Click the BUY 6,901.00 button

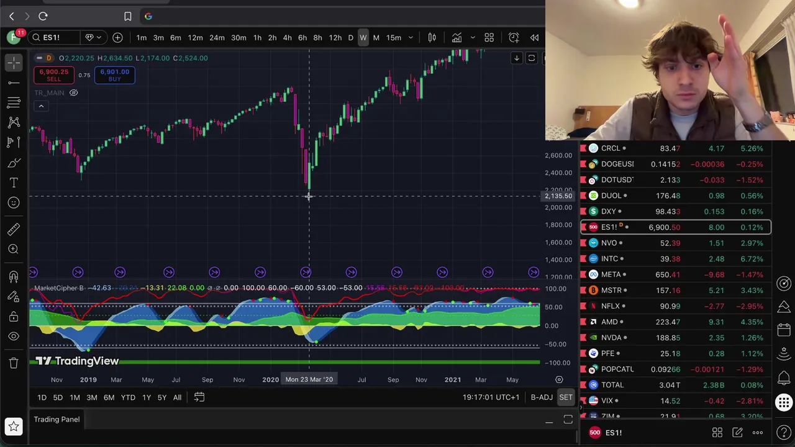(x=114, y=75)
